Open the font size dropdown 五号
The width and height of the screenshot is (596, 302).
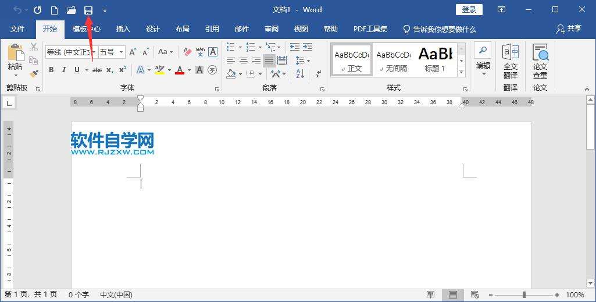112,52
